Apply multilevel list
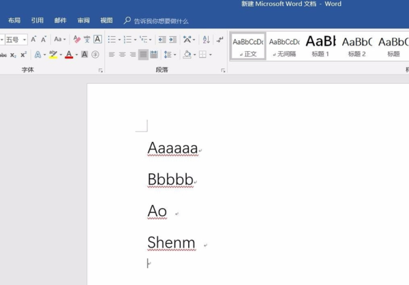The width and height of the screenshot is (409, 285). (143, 40)
